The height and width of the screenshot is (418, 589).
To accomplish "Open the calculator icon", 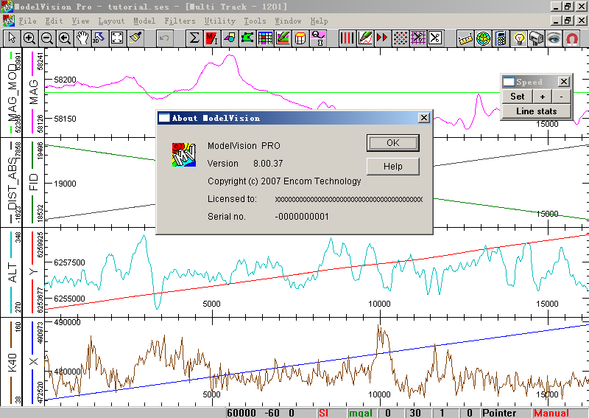I will pos(501,38).
